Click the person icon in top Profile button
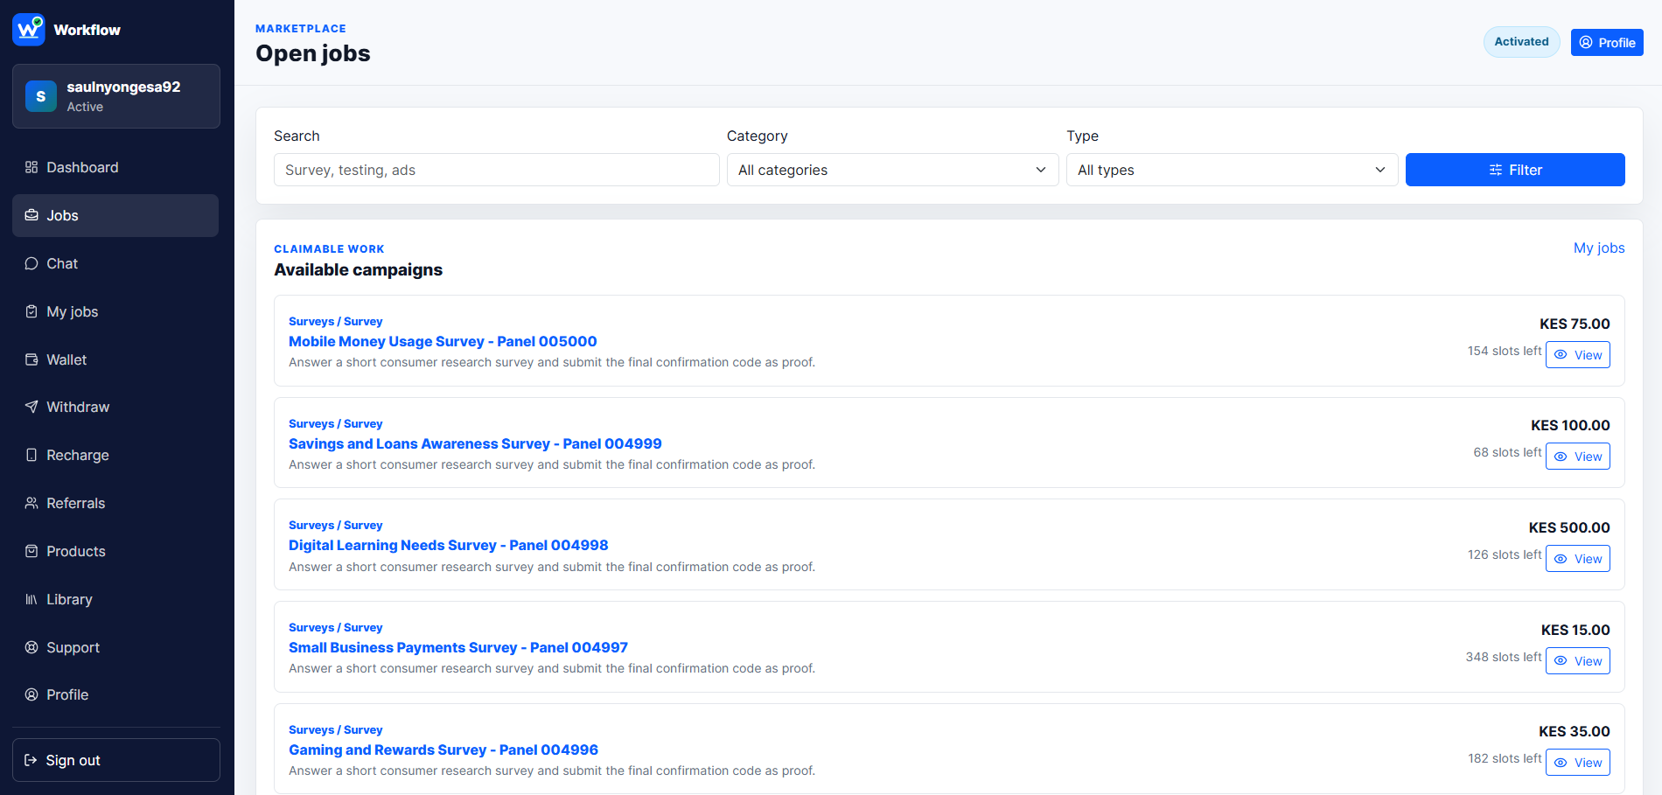 [1586, 42]
